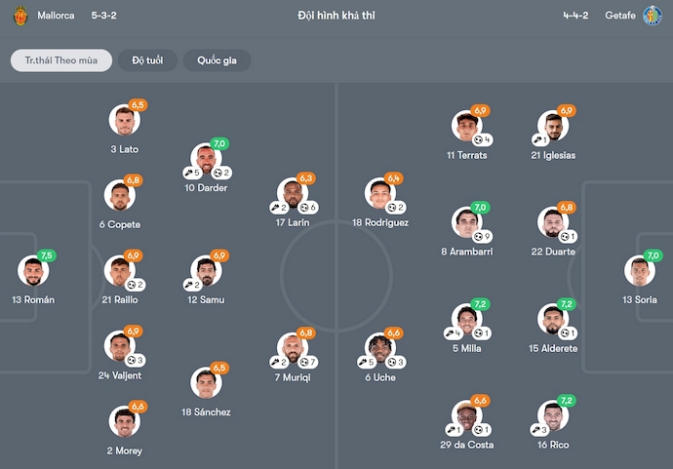673x469 pixels.
Task: Click Arambarri's goals ball badge
Action: tap(482, 236)
